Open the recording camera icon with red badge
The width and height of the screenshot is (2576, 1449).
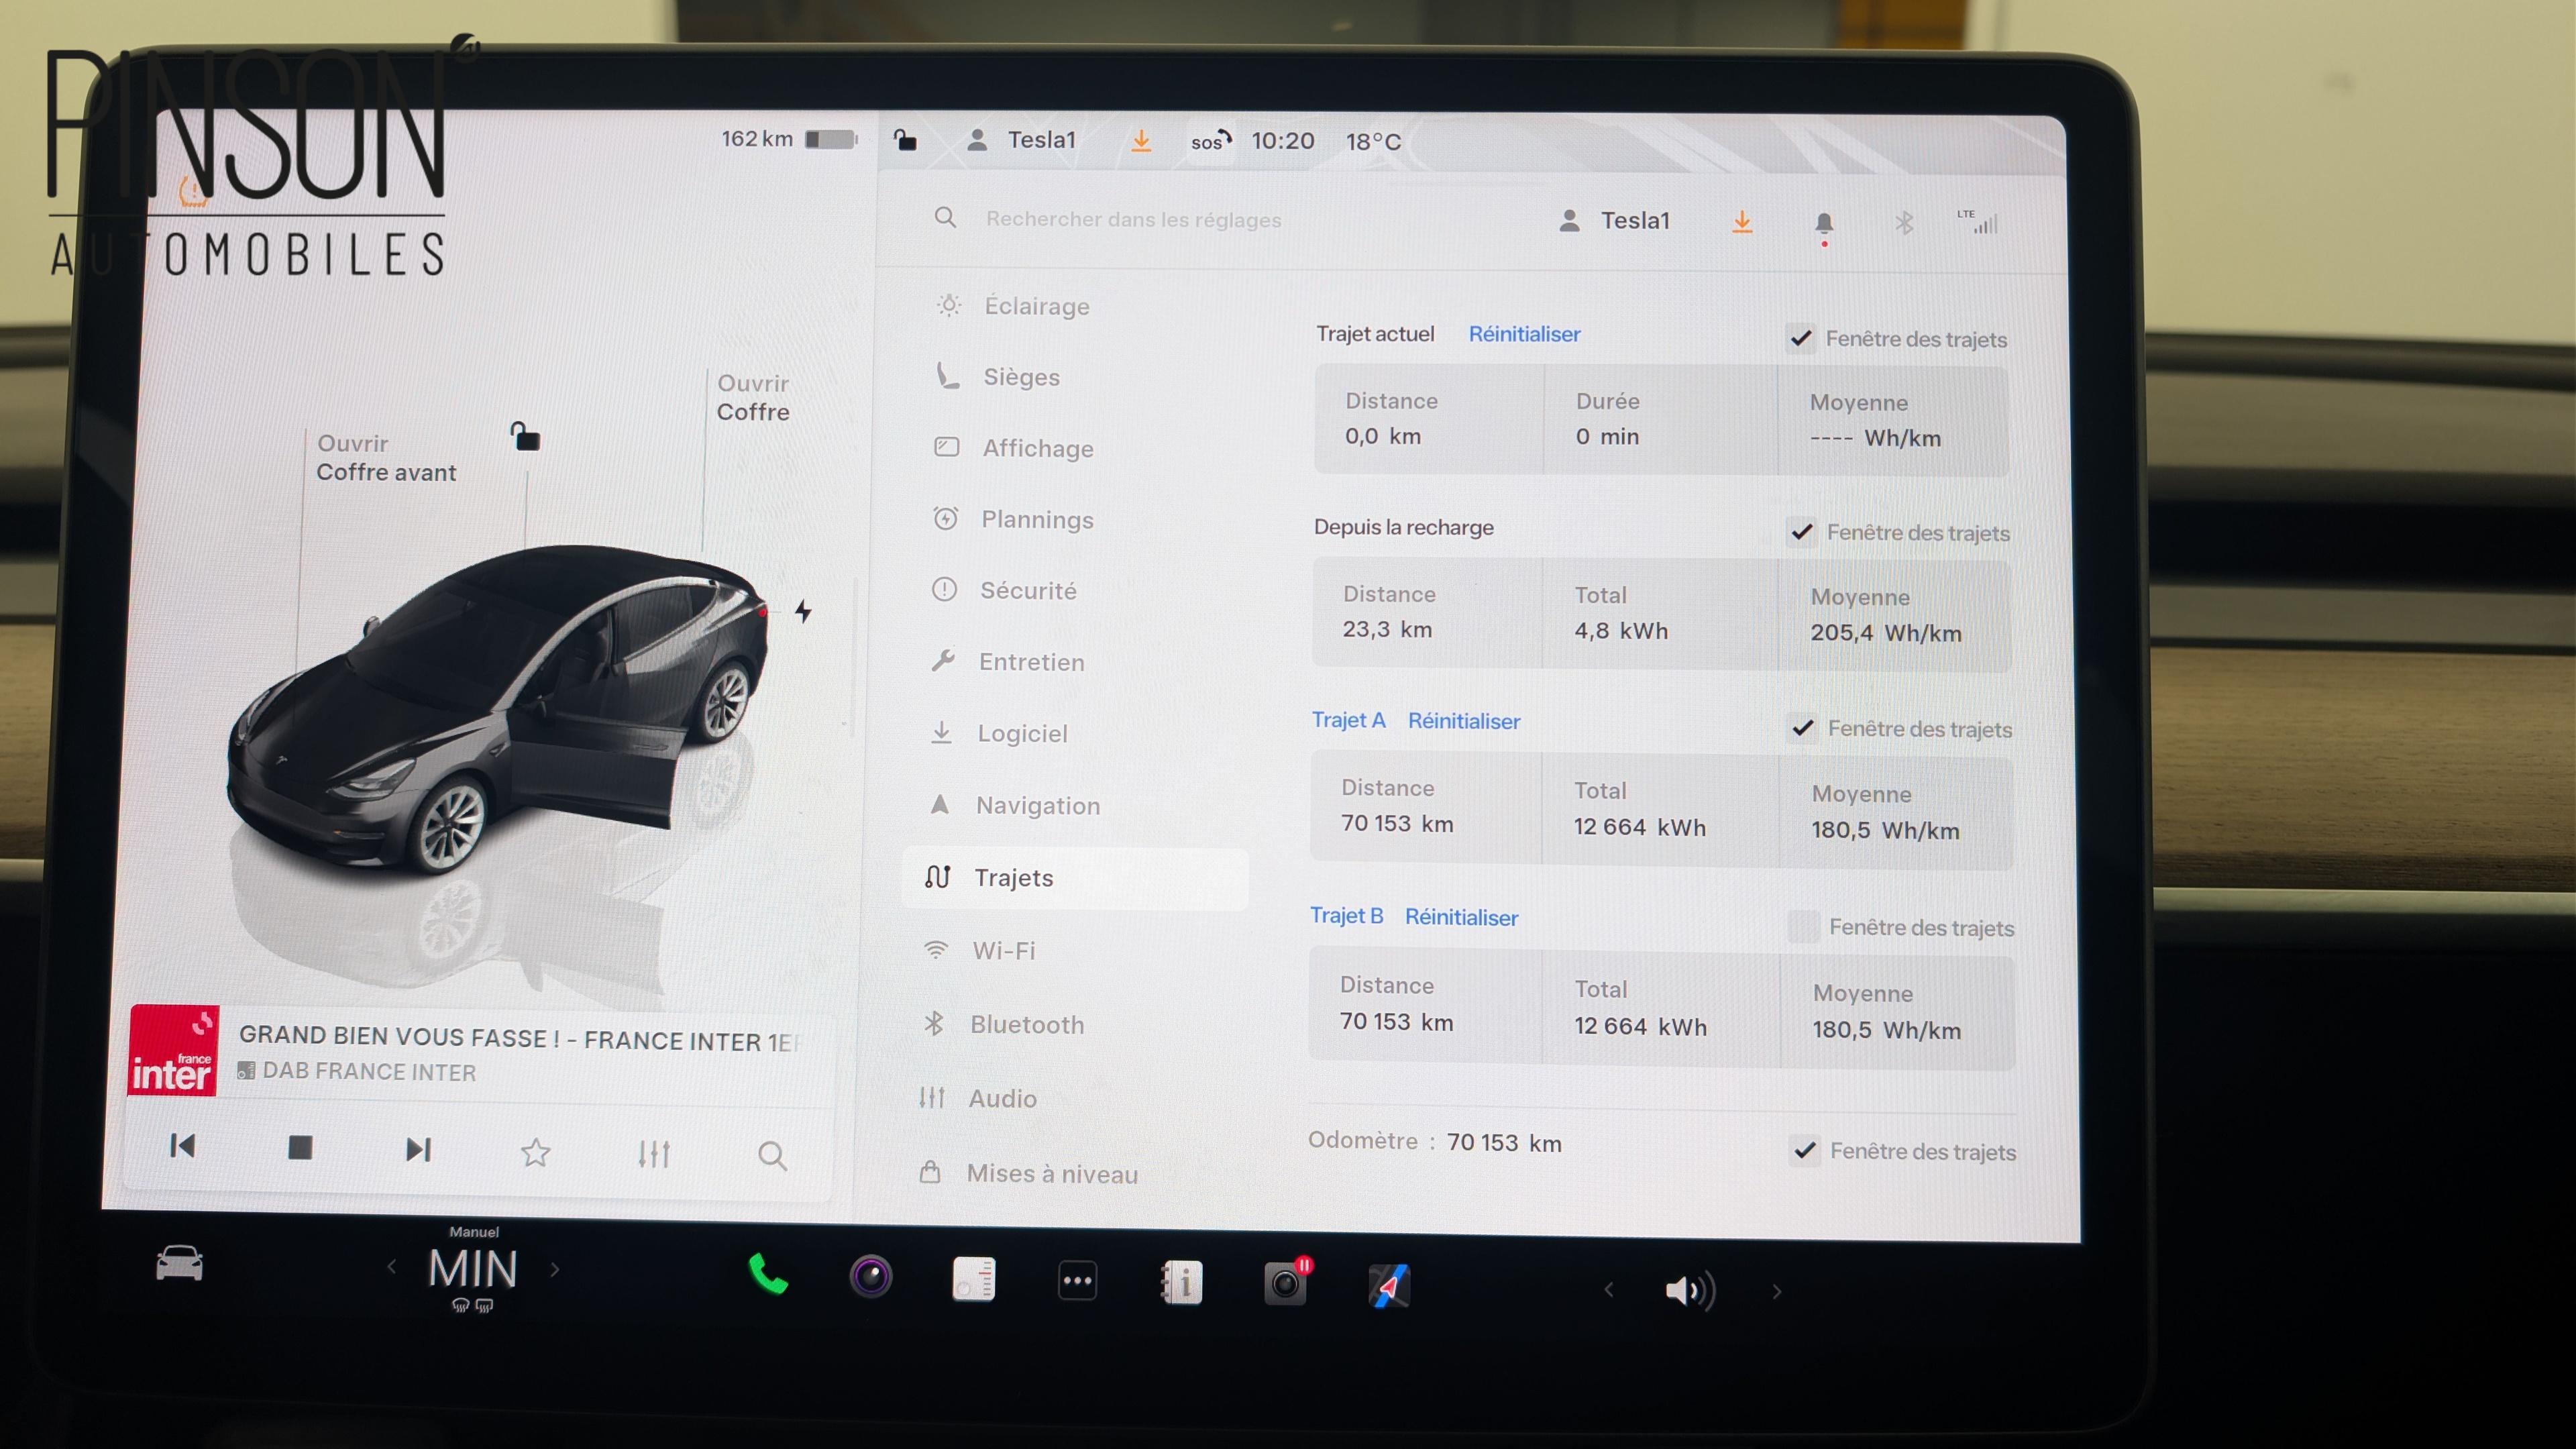point(1287,1282)
